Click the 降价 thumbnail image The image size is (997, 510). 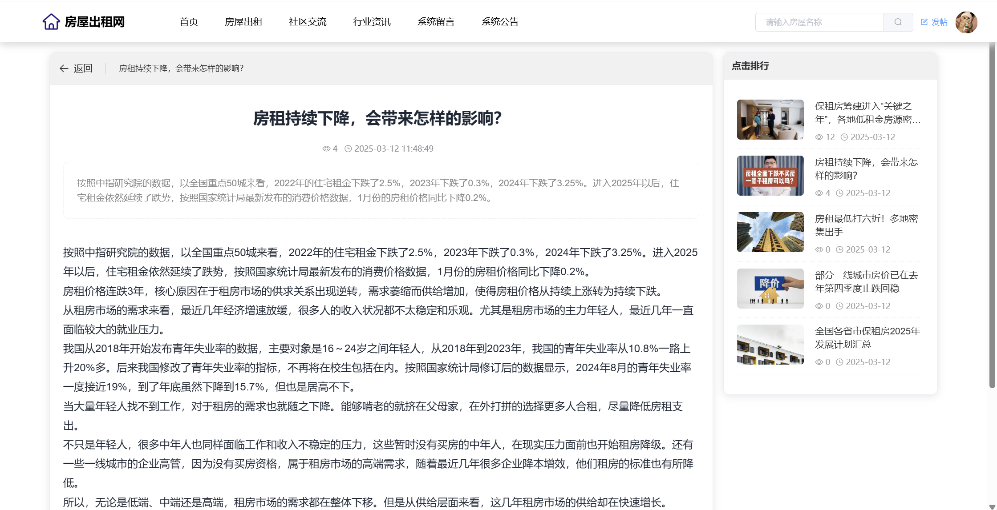pos(770,289)
